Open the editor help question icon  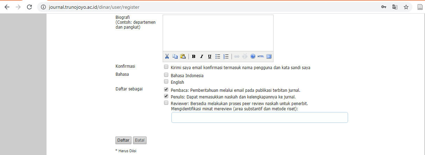click(x=253, y=57)
